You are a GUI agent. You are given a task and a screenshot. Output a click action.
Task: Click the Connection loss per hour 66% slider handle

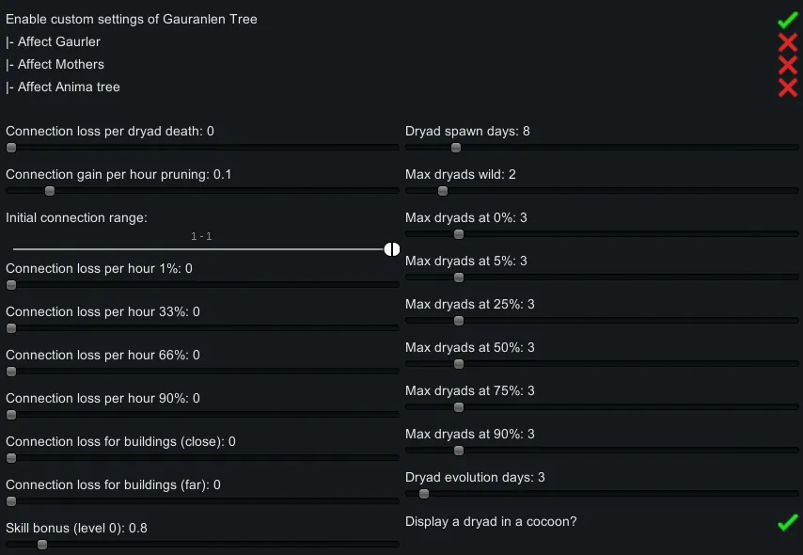point(11,372)
